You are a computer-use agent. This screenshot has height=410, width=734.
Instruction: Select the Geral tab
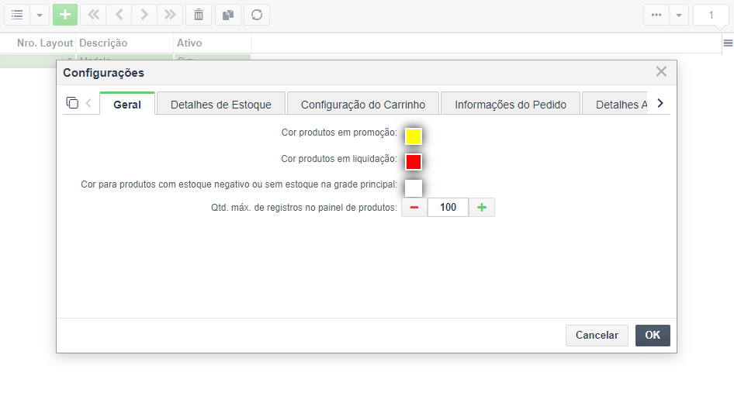click(x=127, y=105)
